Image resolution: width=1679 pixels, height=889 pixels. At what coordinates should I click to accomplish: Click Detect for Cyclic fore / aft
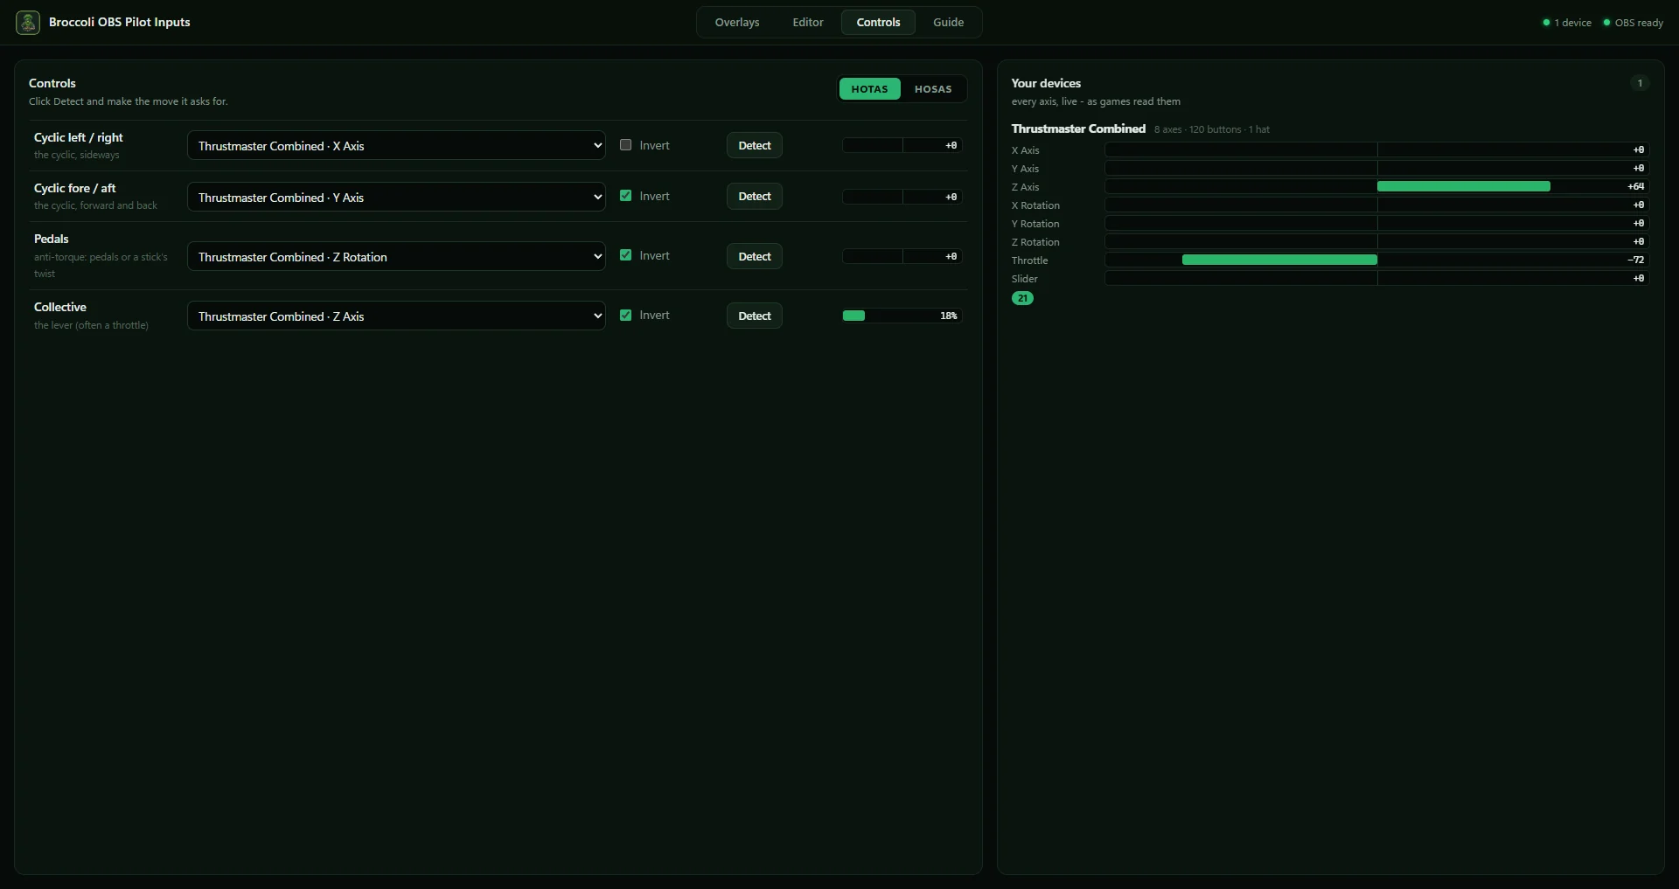click(755, 197)
